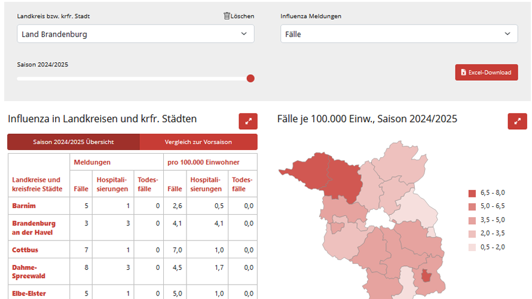The width and height of the screenshot is (532, 299).
Task: Click the Meldungen column group header
Action: tap(92, 162)
